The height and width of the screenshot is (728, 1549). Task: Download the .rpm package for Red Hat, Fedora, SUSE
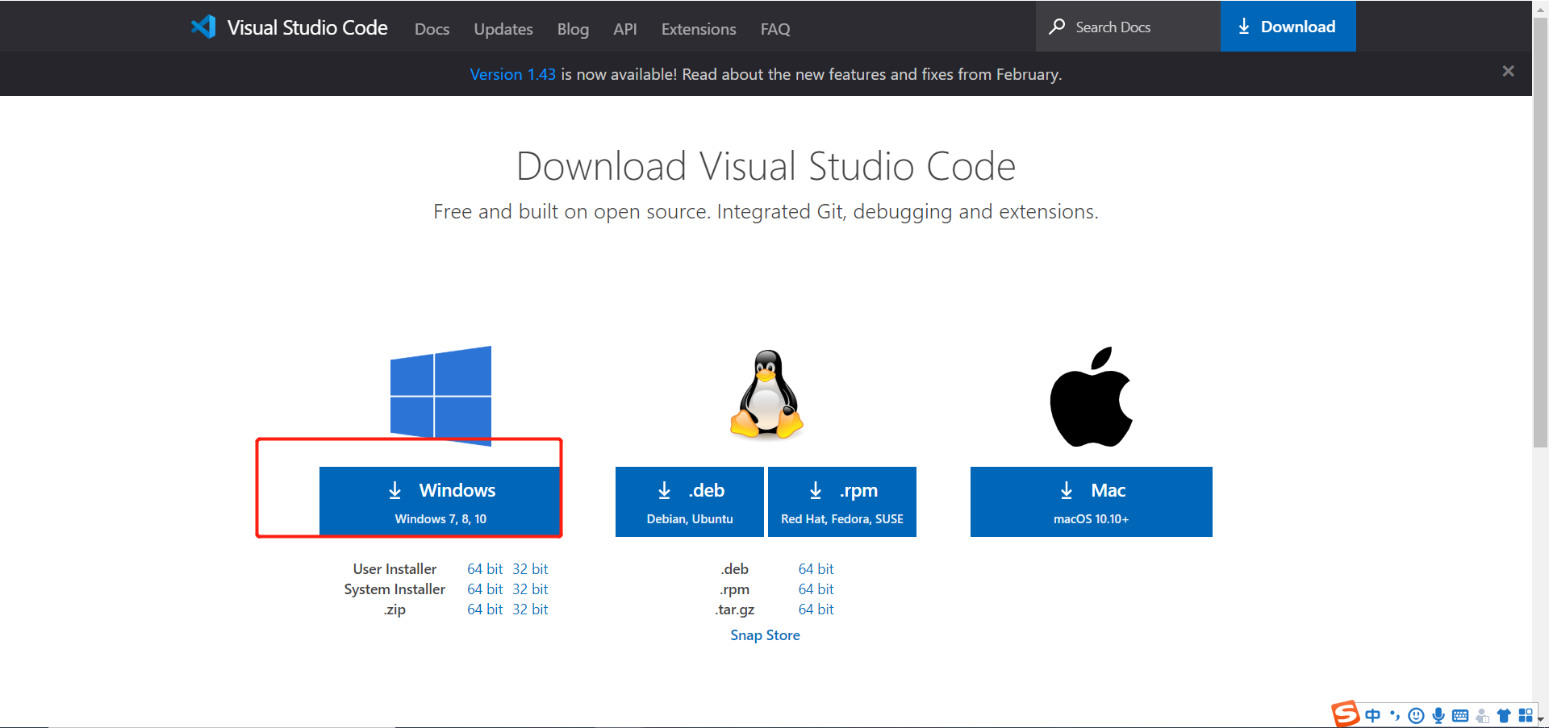coord(842,501)
